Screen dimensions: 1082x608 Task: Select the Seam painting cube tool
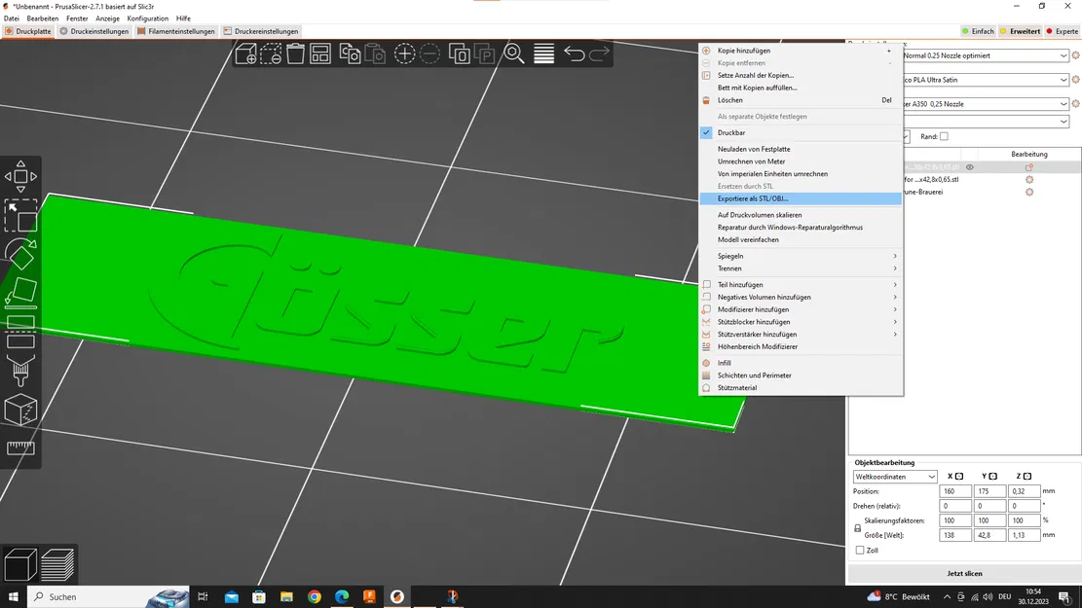coord(20,411)
